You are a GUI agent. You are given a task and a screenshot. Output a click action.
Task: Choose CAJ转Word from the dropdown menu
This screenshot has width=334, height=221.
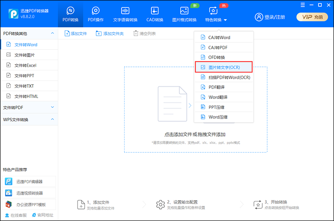pos(224,37)
